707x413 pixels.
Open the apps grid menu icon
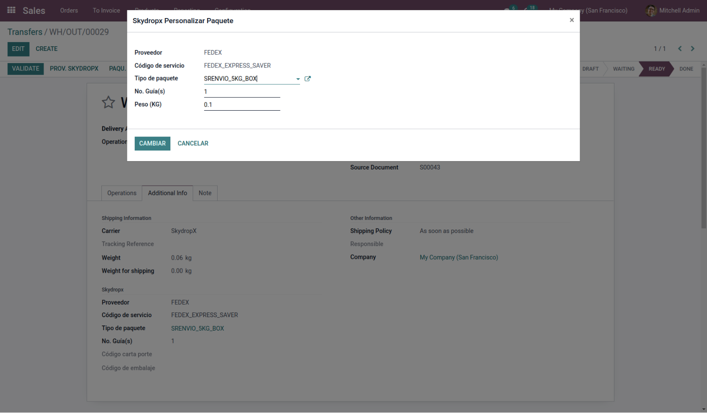click(11, 10)
